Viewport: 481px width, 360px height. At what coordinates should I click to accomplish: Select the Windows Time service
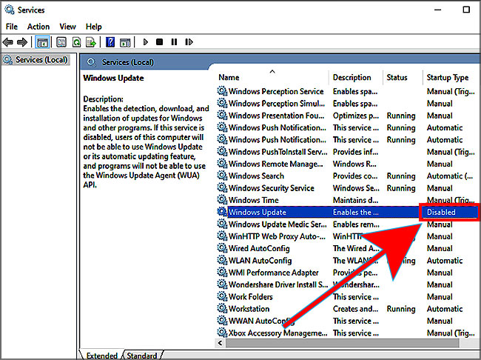click(x=346, y=200)
